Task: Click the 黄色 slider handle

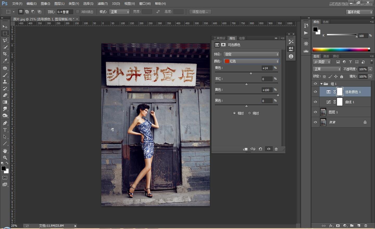Action: coord(278,95)
